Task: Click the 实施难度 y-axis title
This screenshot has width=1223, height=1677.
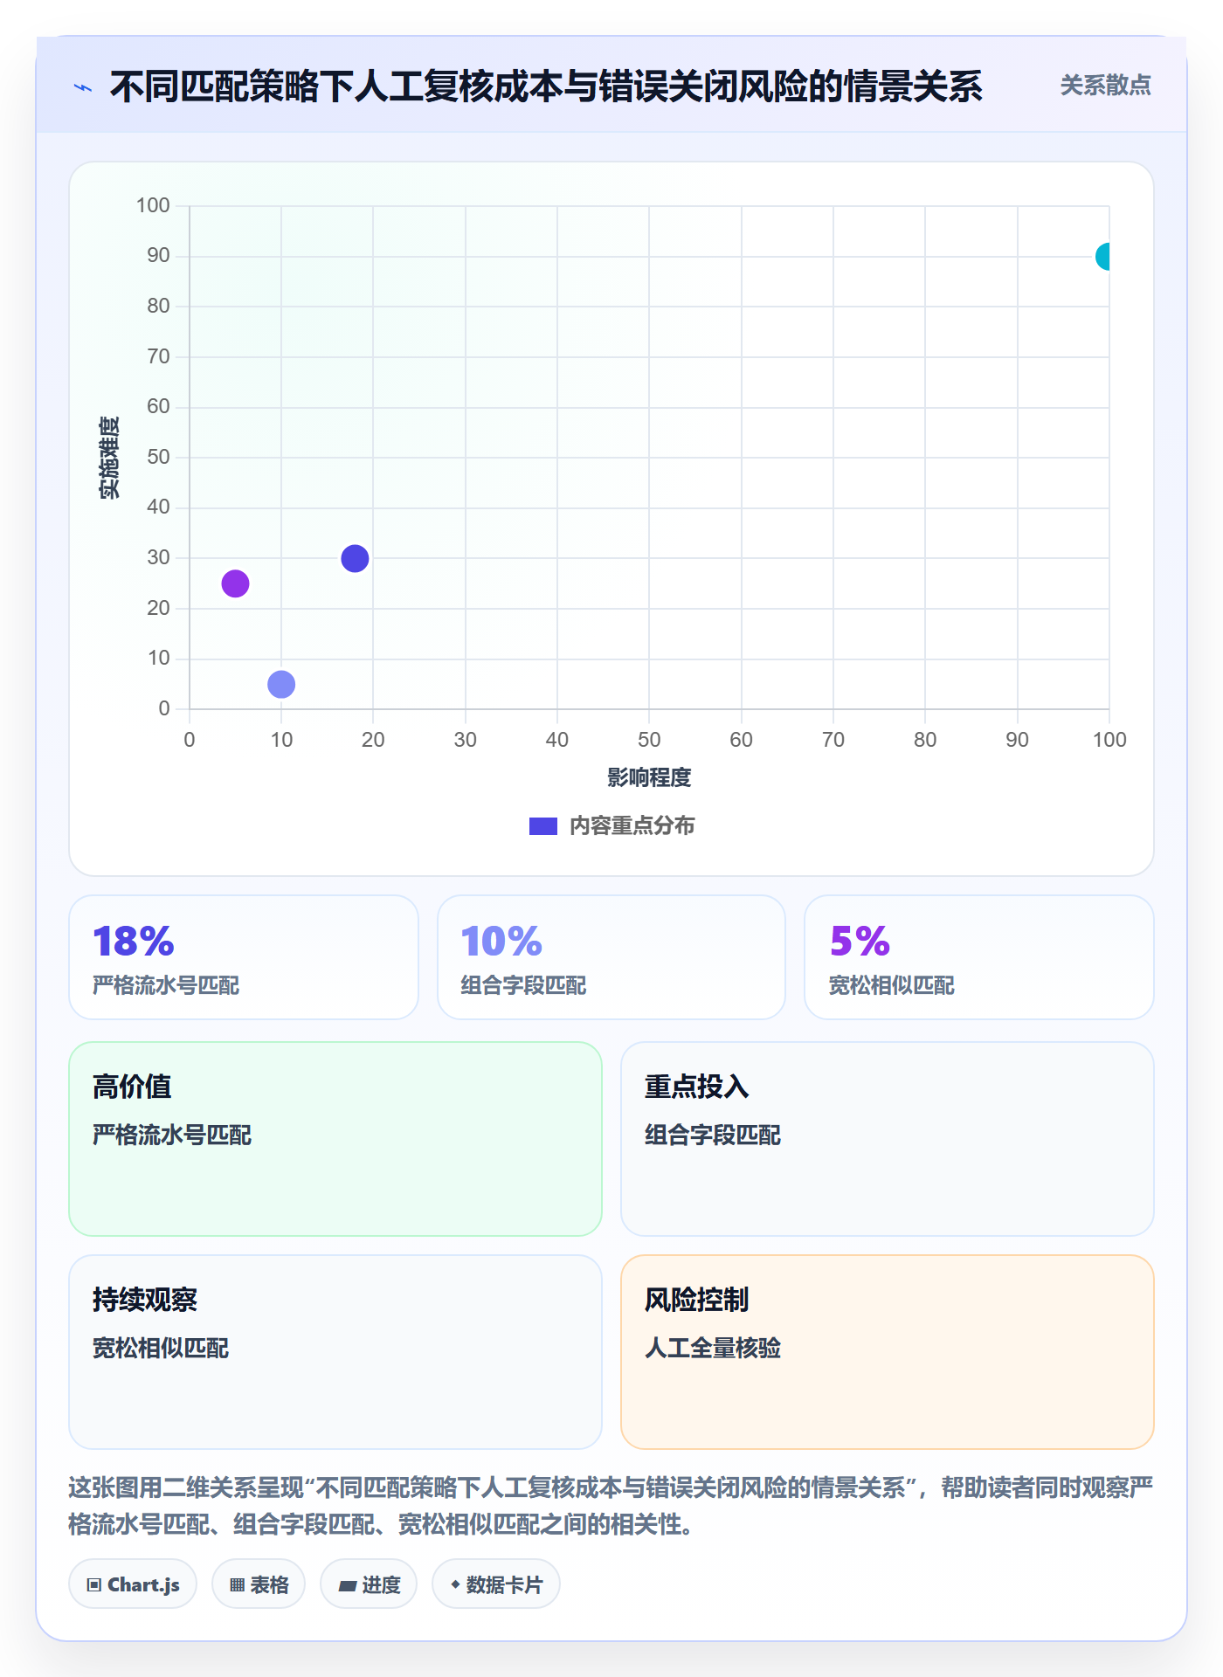Action: (109, 458)
